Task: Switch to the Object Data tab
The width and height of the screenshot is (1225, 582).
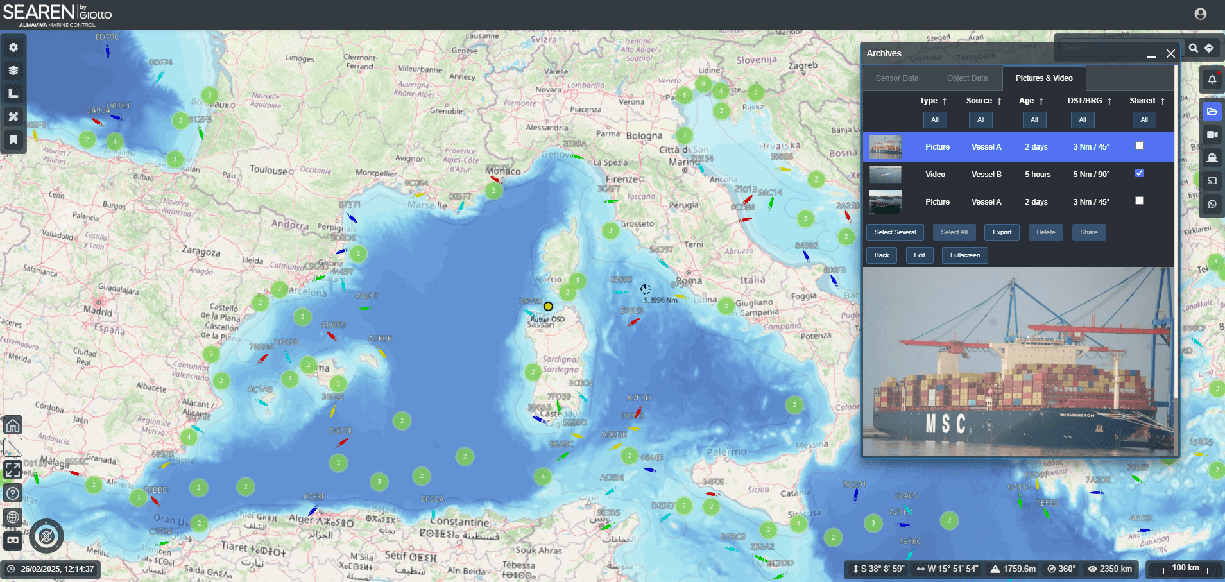Action: point(967,78)
